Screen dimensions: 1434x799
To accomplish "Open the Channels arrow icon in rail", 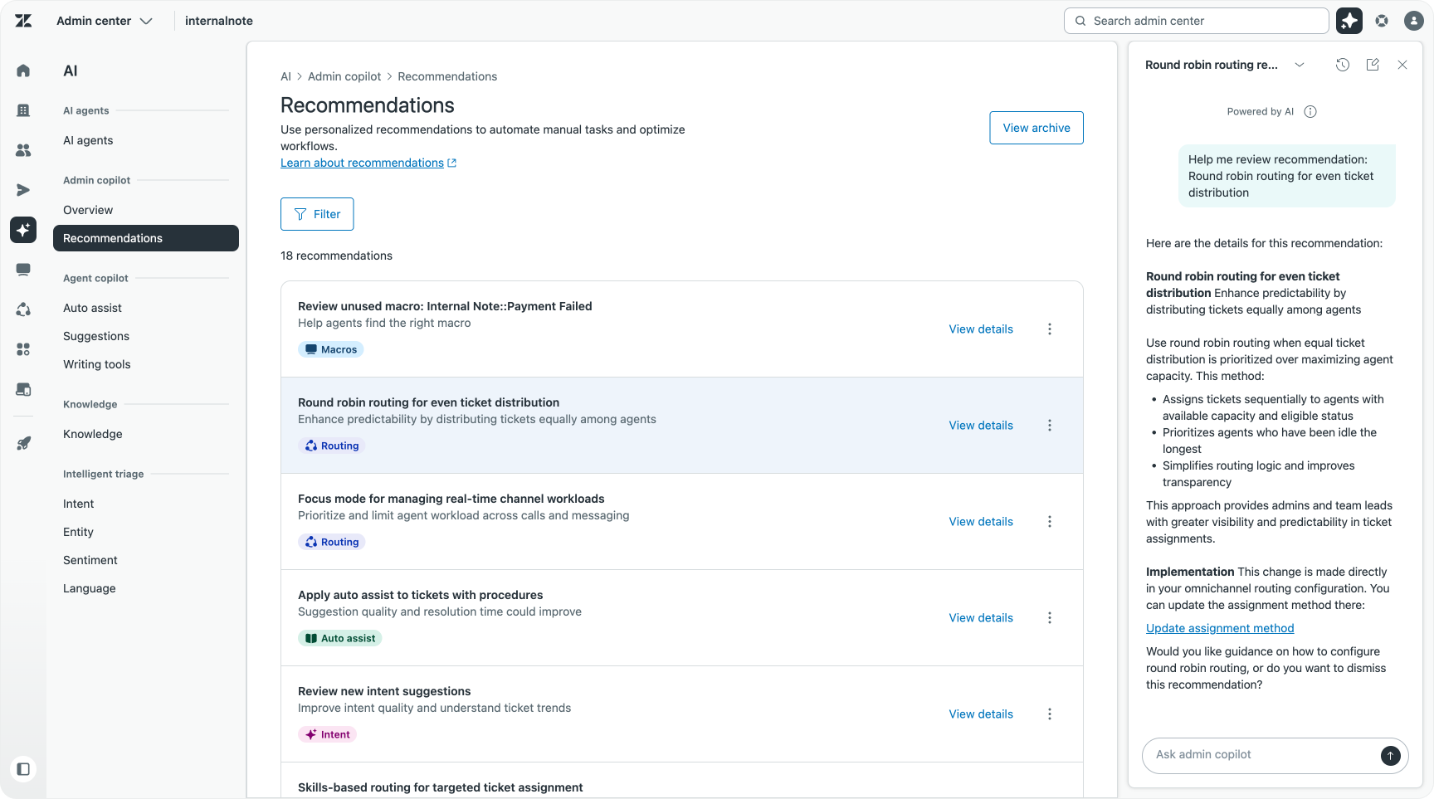I will [x=23, y=190].
